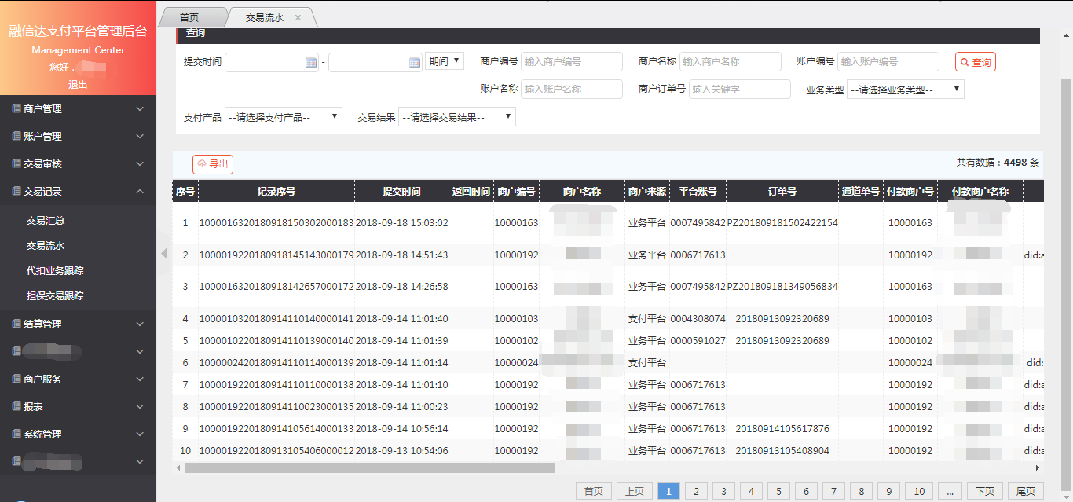The image size is (1073, 502).
Task: Click table scrollbar right arrow
Action: point(1038,467)
